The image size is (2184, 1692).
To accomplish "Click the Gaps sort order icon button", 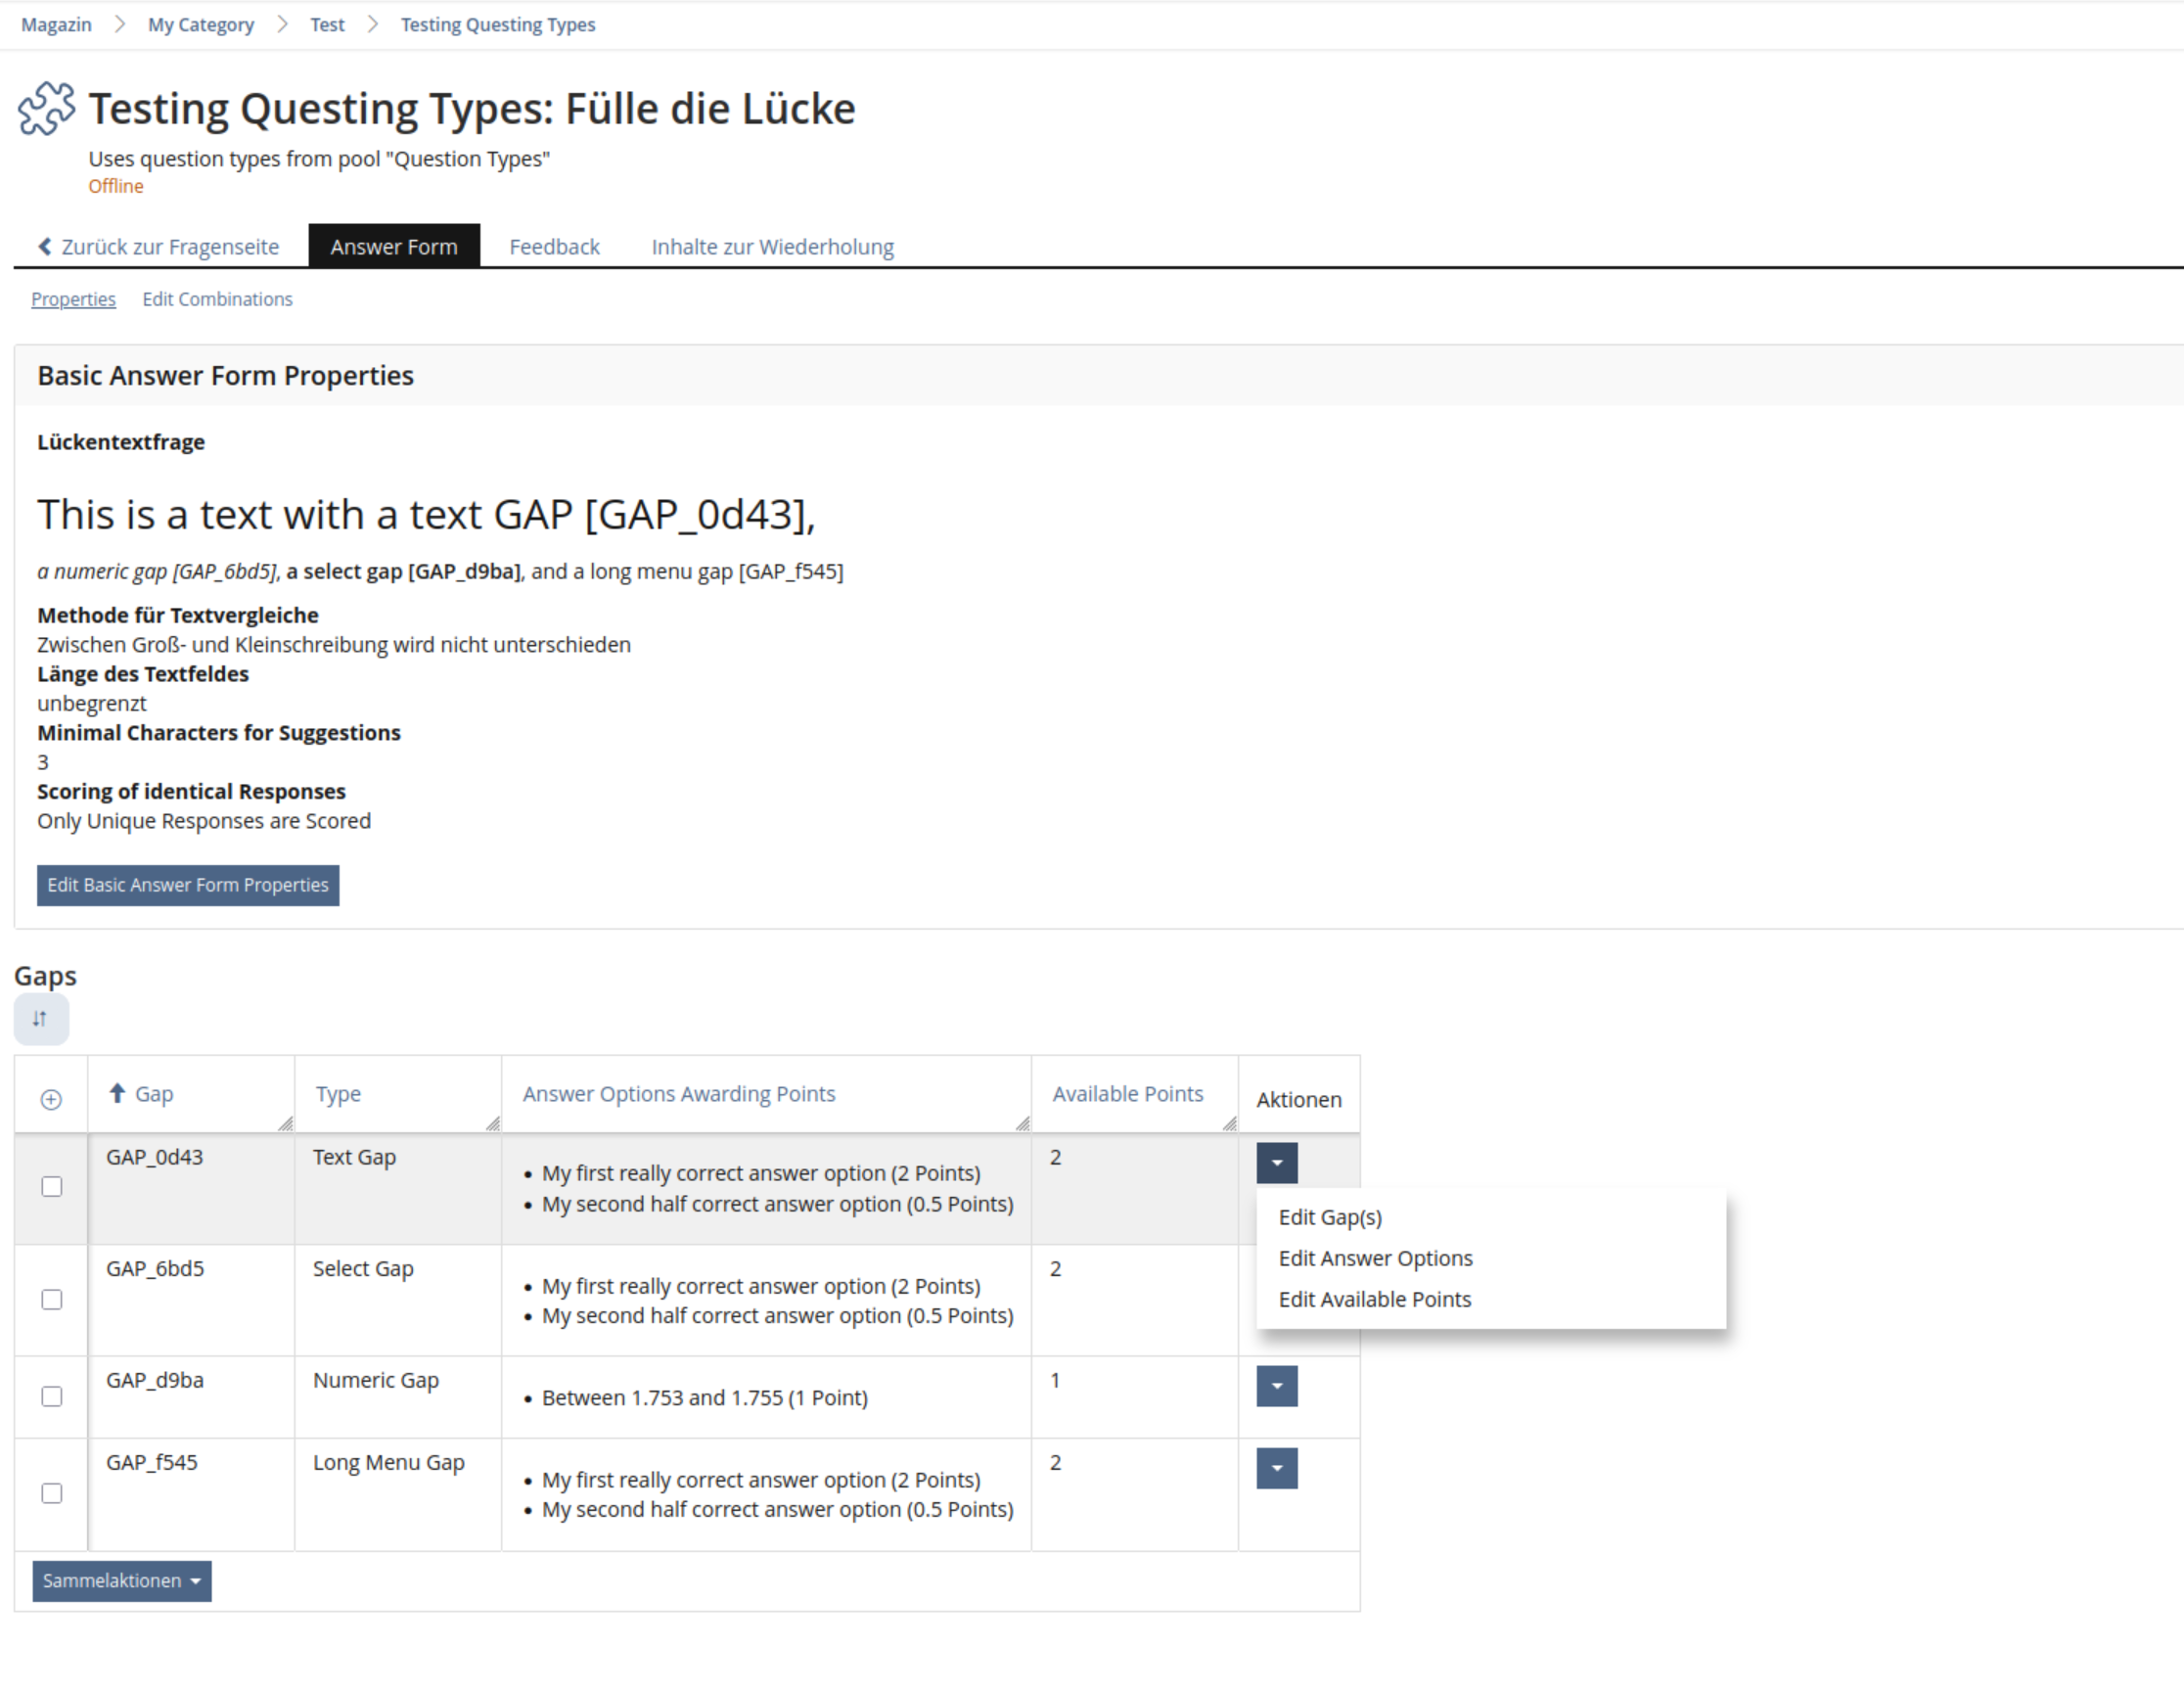I will click(40, 1018).
